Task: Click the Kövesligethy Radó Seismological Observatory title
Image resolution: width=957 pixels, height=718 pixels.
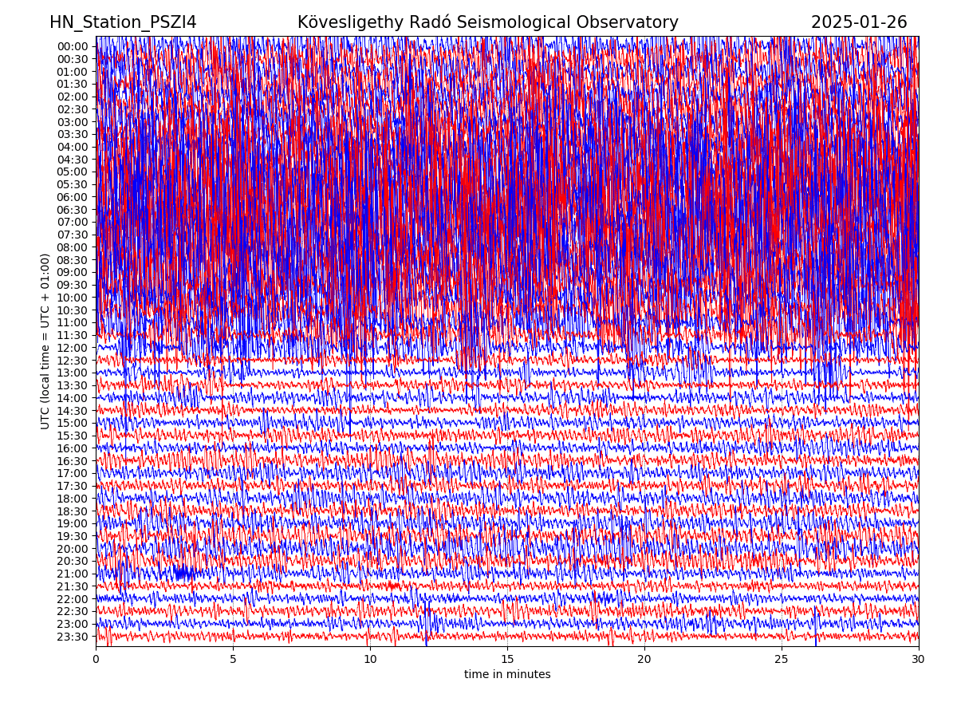Action: (487, 22)
